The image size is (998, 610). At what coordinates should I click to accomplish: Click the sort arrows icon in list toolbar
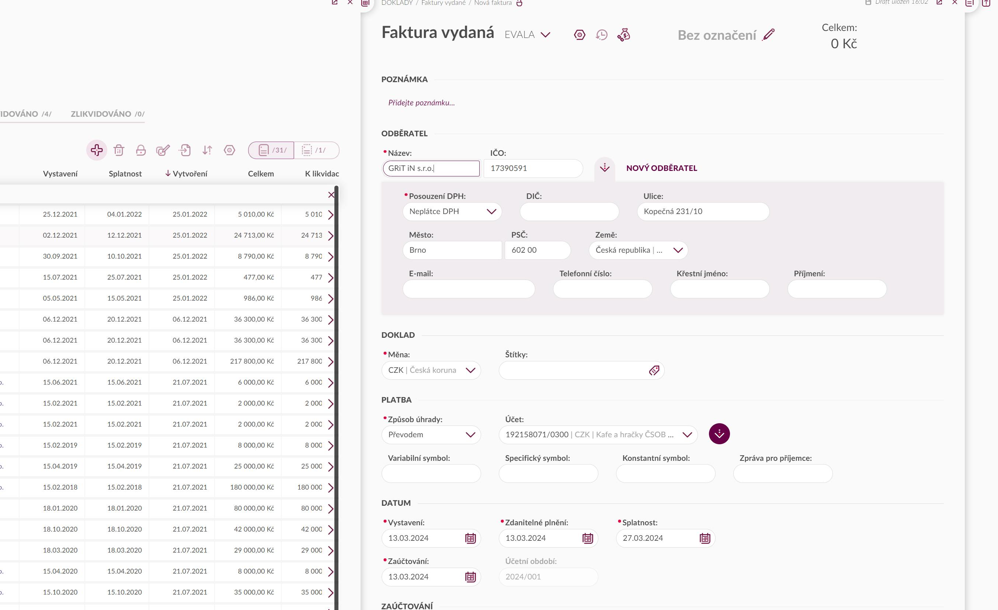[207, 150]
